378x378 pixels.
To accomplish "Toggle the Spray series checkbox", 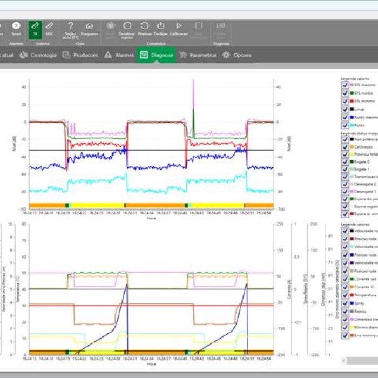I will coord(345,303).
